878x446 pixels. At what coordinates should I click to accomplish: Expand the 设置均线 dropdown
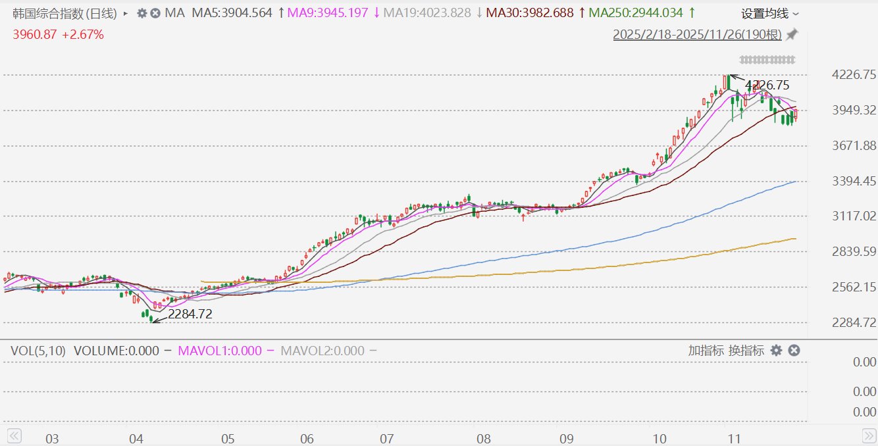(770, 13)
